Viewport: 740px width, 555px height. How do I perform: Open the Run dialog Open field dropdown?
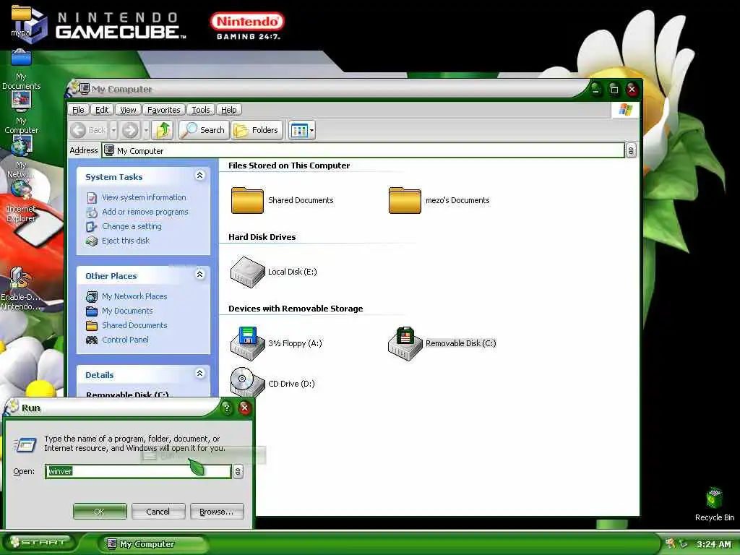(238, 471)
